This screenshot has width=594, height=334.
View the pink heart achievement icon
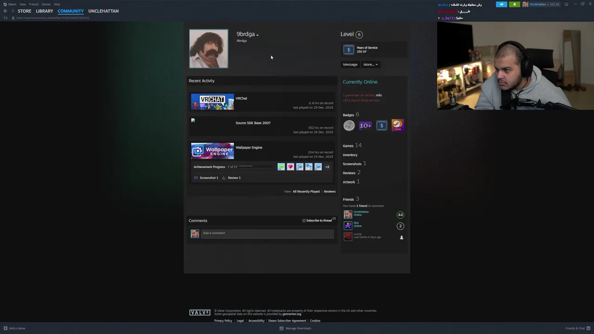[291, 167]
